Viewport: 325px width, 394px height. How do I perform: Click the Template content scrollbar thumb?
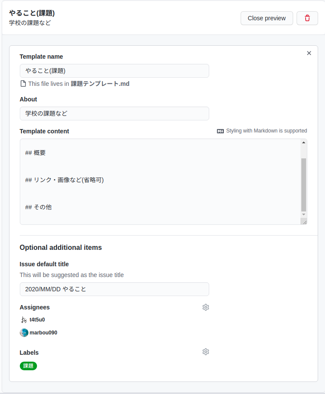[304, 185]
